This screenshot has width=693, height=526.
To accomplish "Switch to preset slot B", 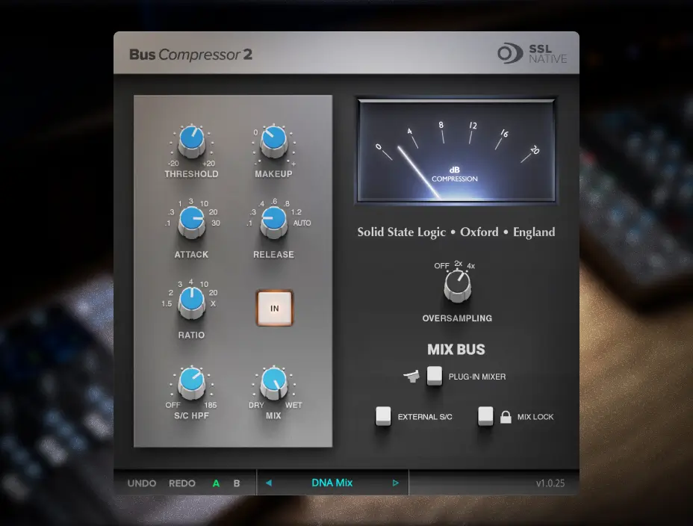I will [236, 483].
